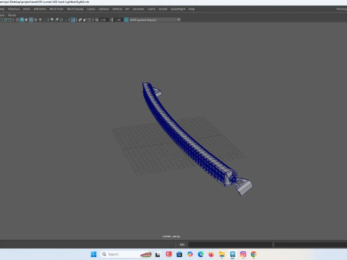347x260 pixels.
Task: Open Task View from taskbar
Action: (x=158, y=254)
